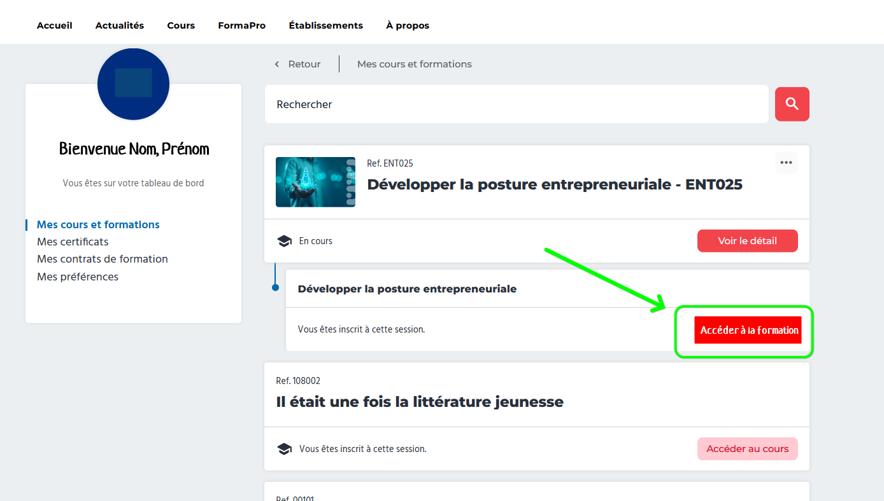Screen dimensions: 884x501
Task: Select Mes cours et formations in sidebar
Action: coord(98,224)
